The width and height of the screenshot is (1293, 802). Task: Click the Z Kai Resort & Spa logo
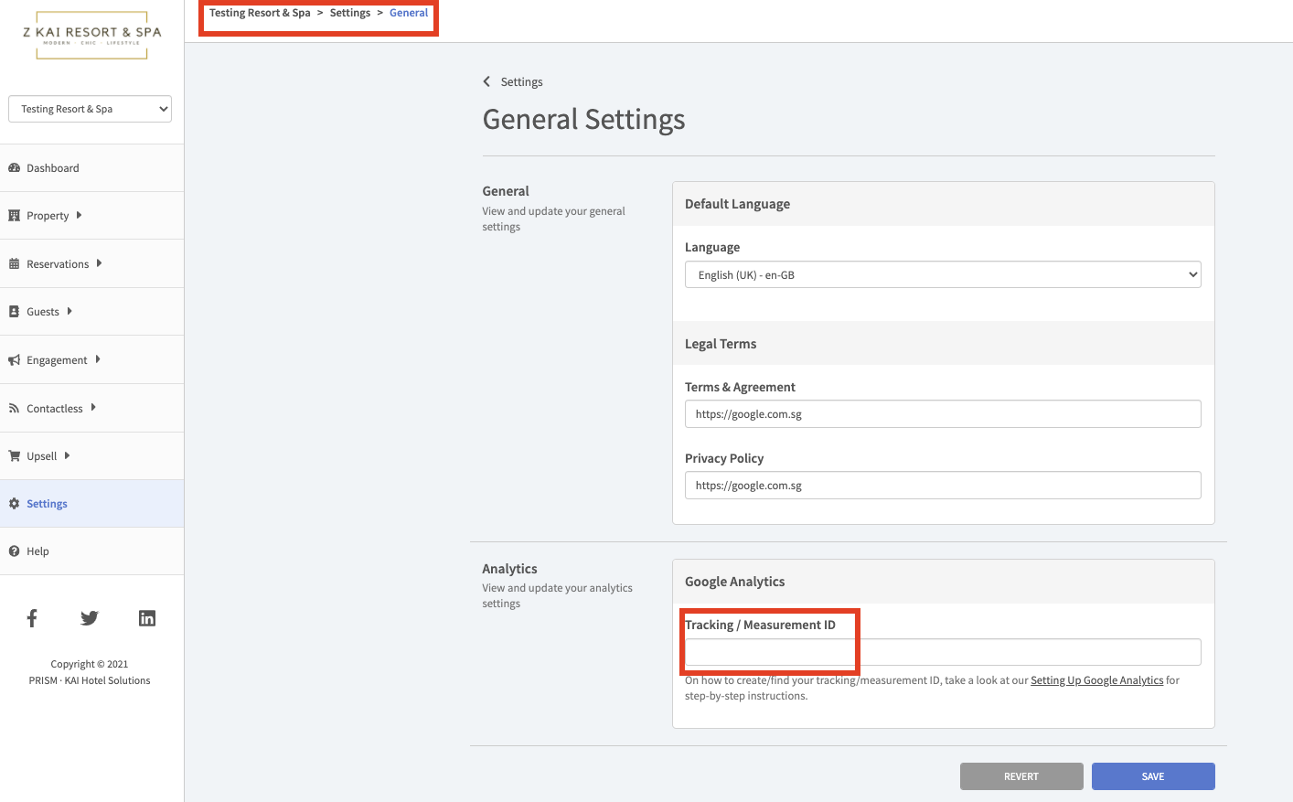(91, 36)
